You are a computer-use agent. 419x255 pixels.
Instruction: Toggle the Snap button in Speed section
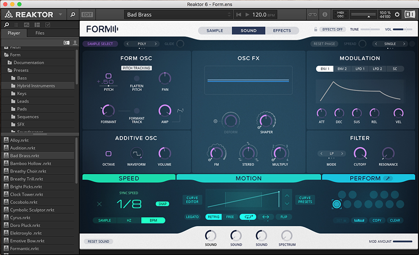click(x=162, y=203)
